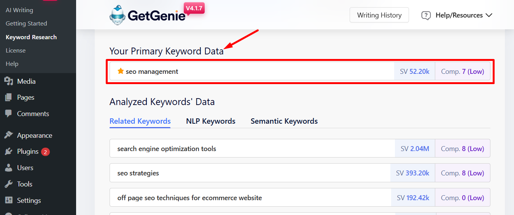The image size is (514, 215).
Task: Click the Analyzed Keywords' Data heading
Action: coord(162,102)
